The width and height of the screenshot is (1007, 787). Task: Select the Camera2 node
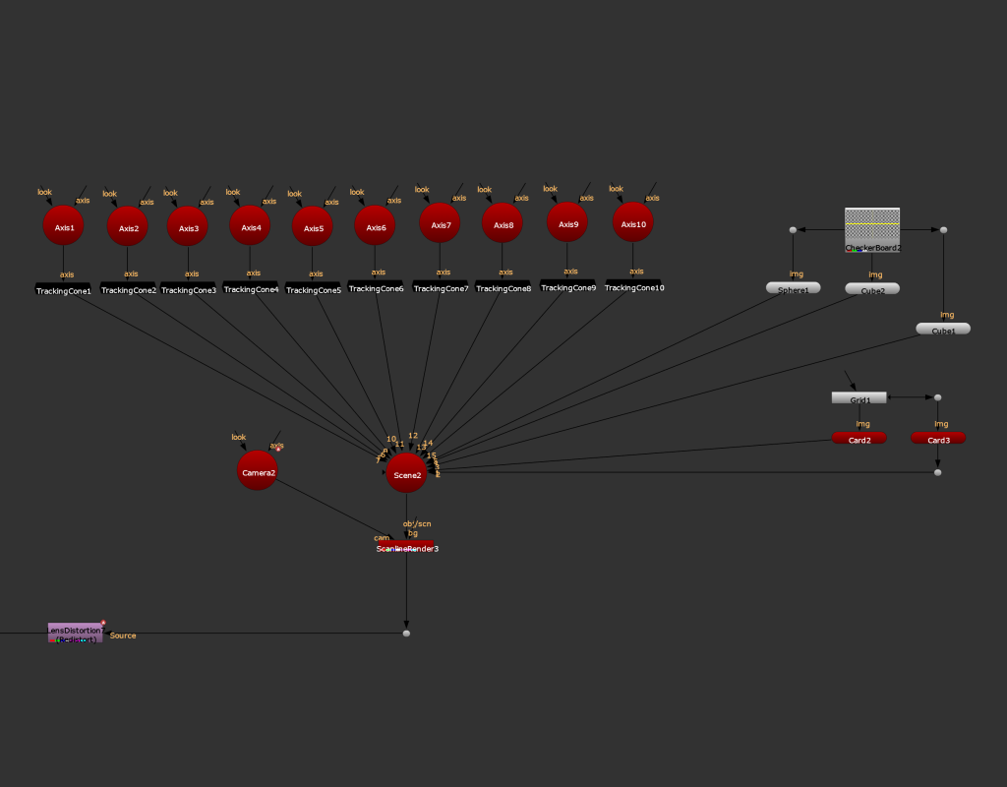tap(258, 470)
